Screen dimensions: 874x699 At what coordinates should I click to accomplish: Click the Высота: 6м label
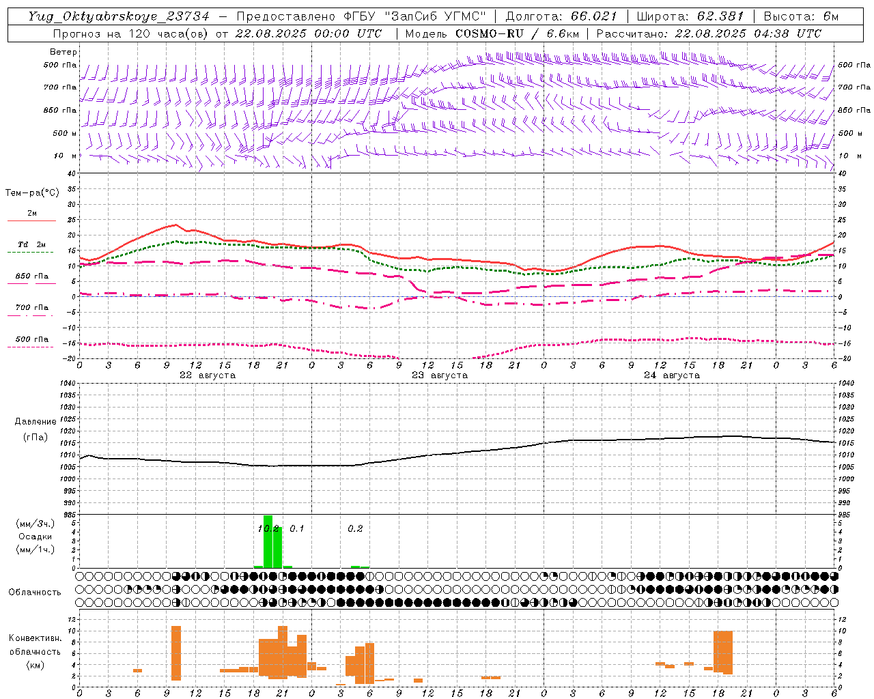801,16
